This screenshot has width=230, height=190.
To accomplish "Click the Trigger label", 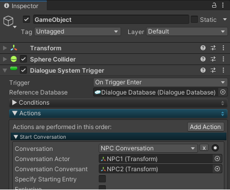I will click(19, 83).
